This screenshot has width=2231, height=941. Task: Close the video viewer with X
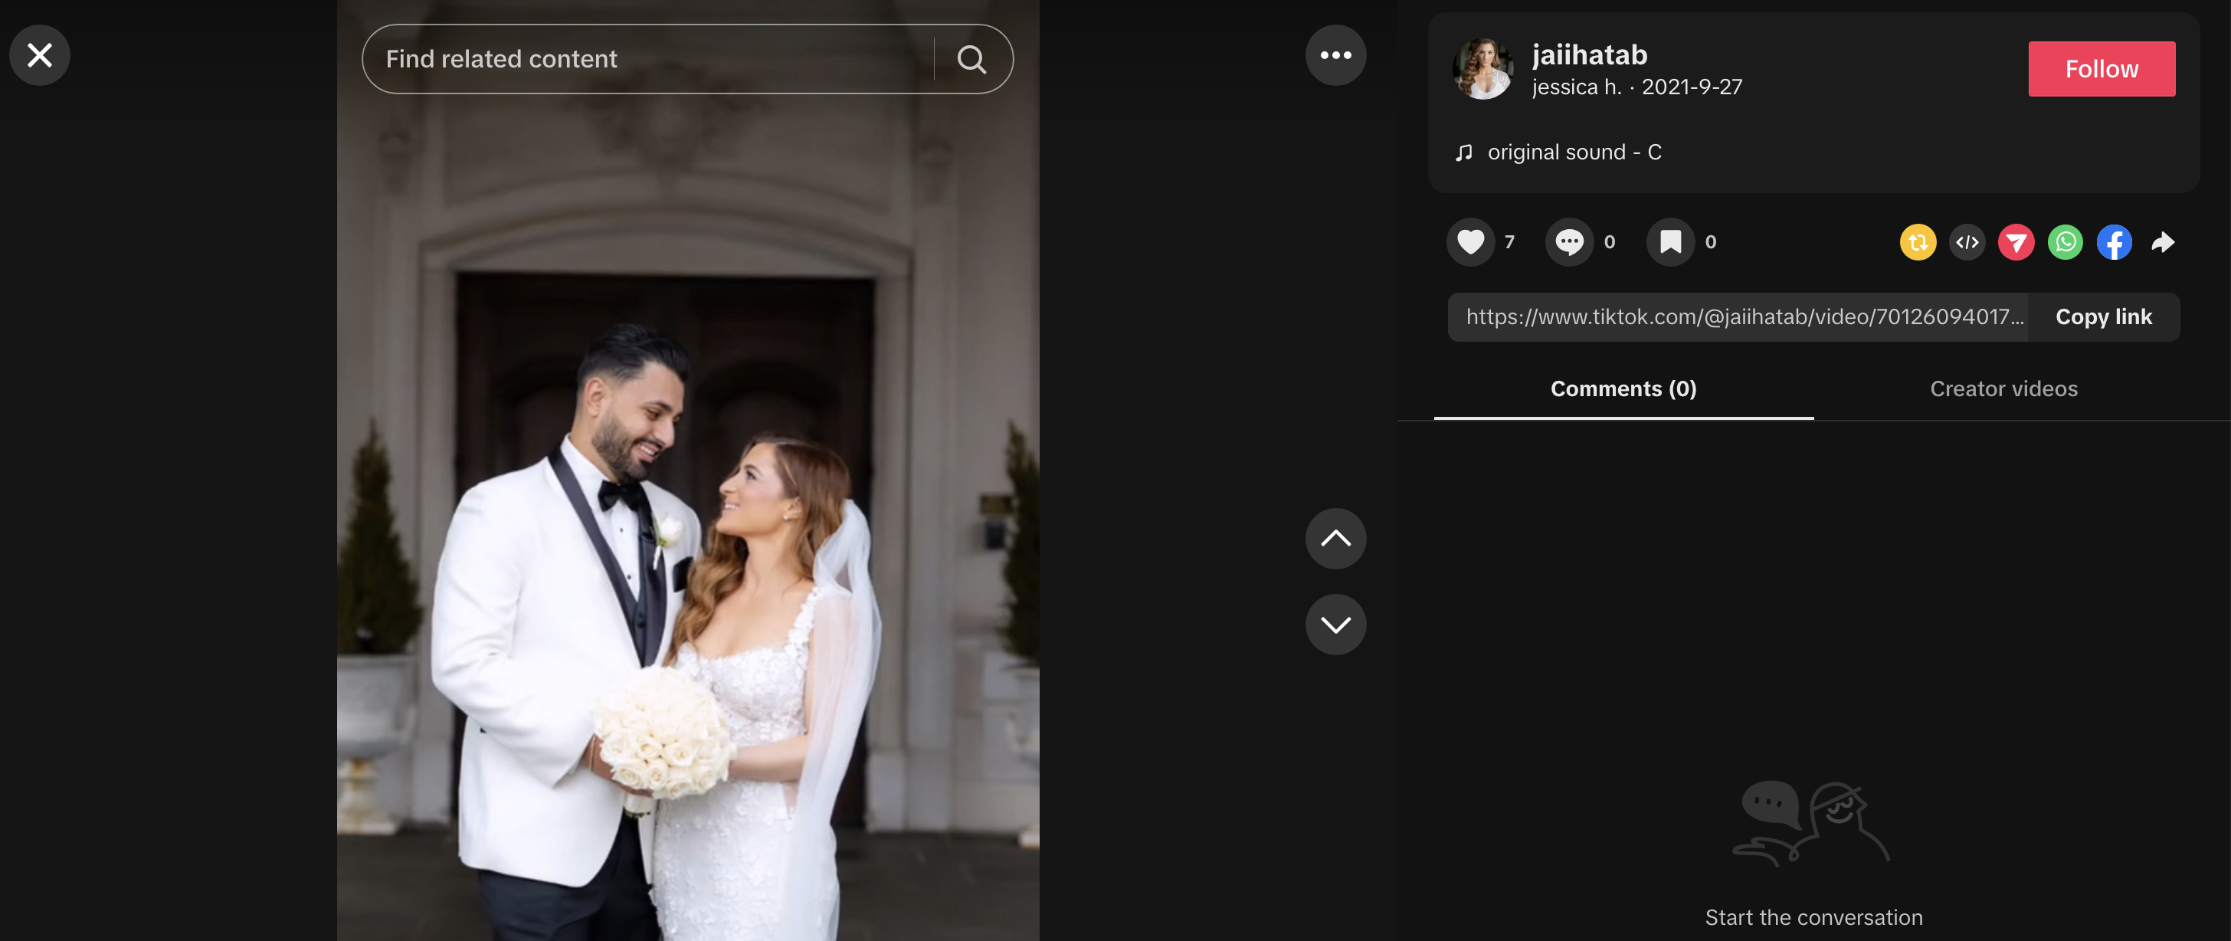click(40, 55)
